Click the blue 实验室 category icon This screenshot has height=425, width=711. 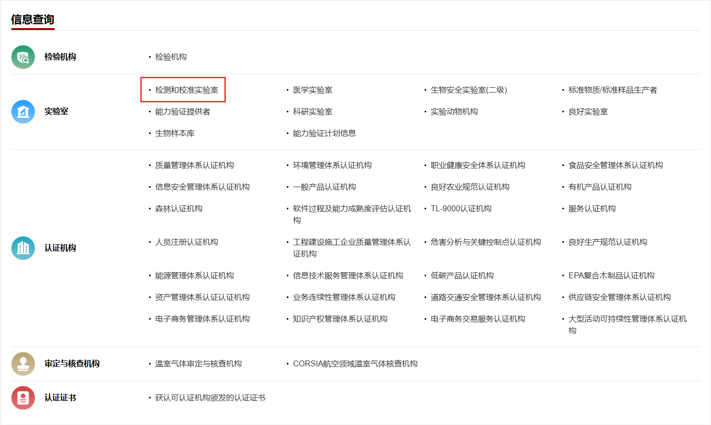(x=23, y=112)
